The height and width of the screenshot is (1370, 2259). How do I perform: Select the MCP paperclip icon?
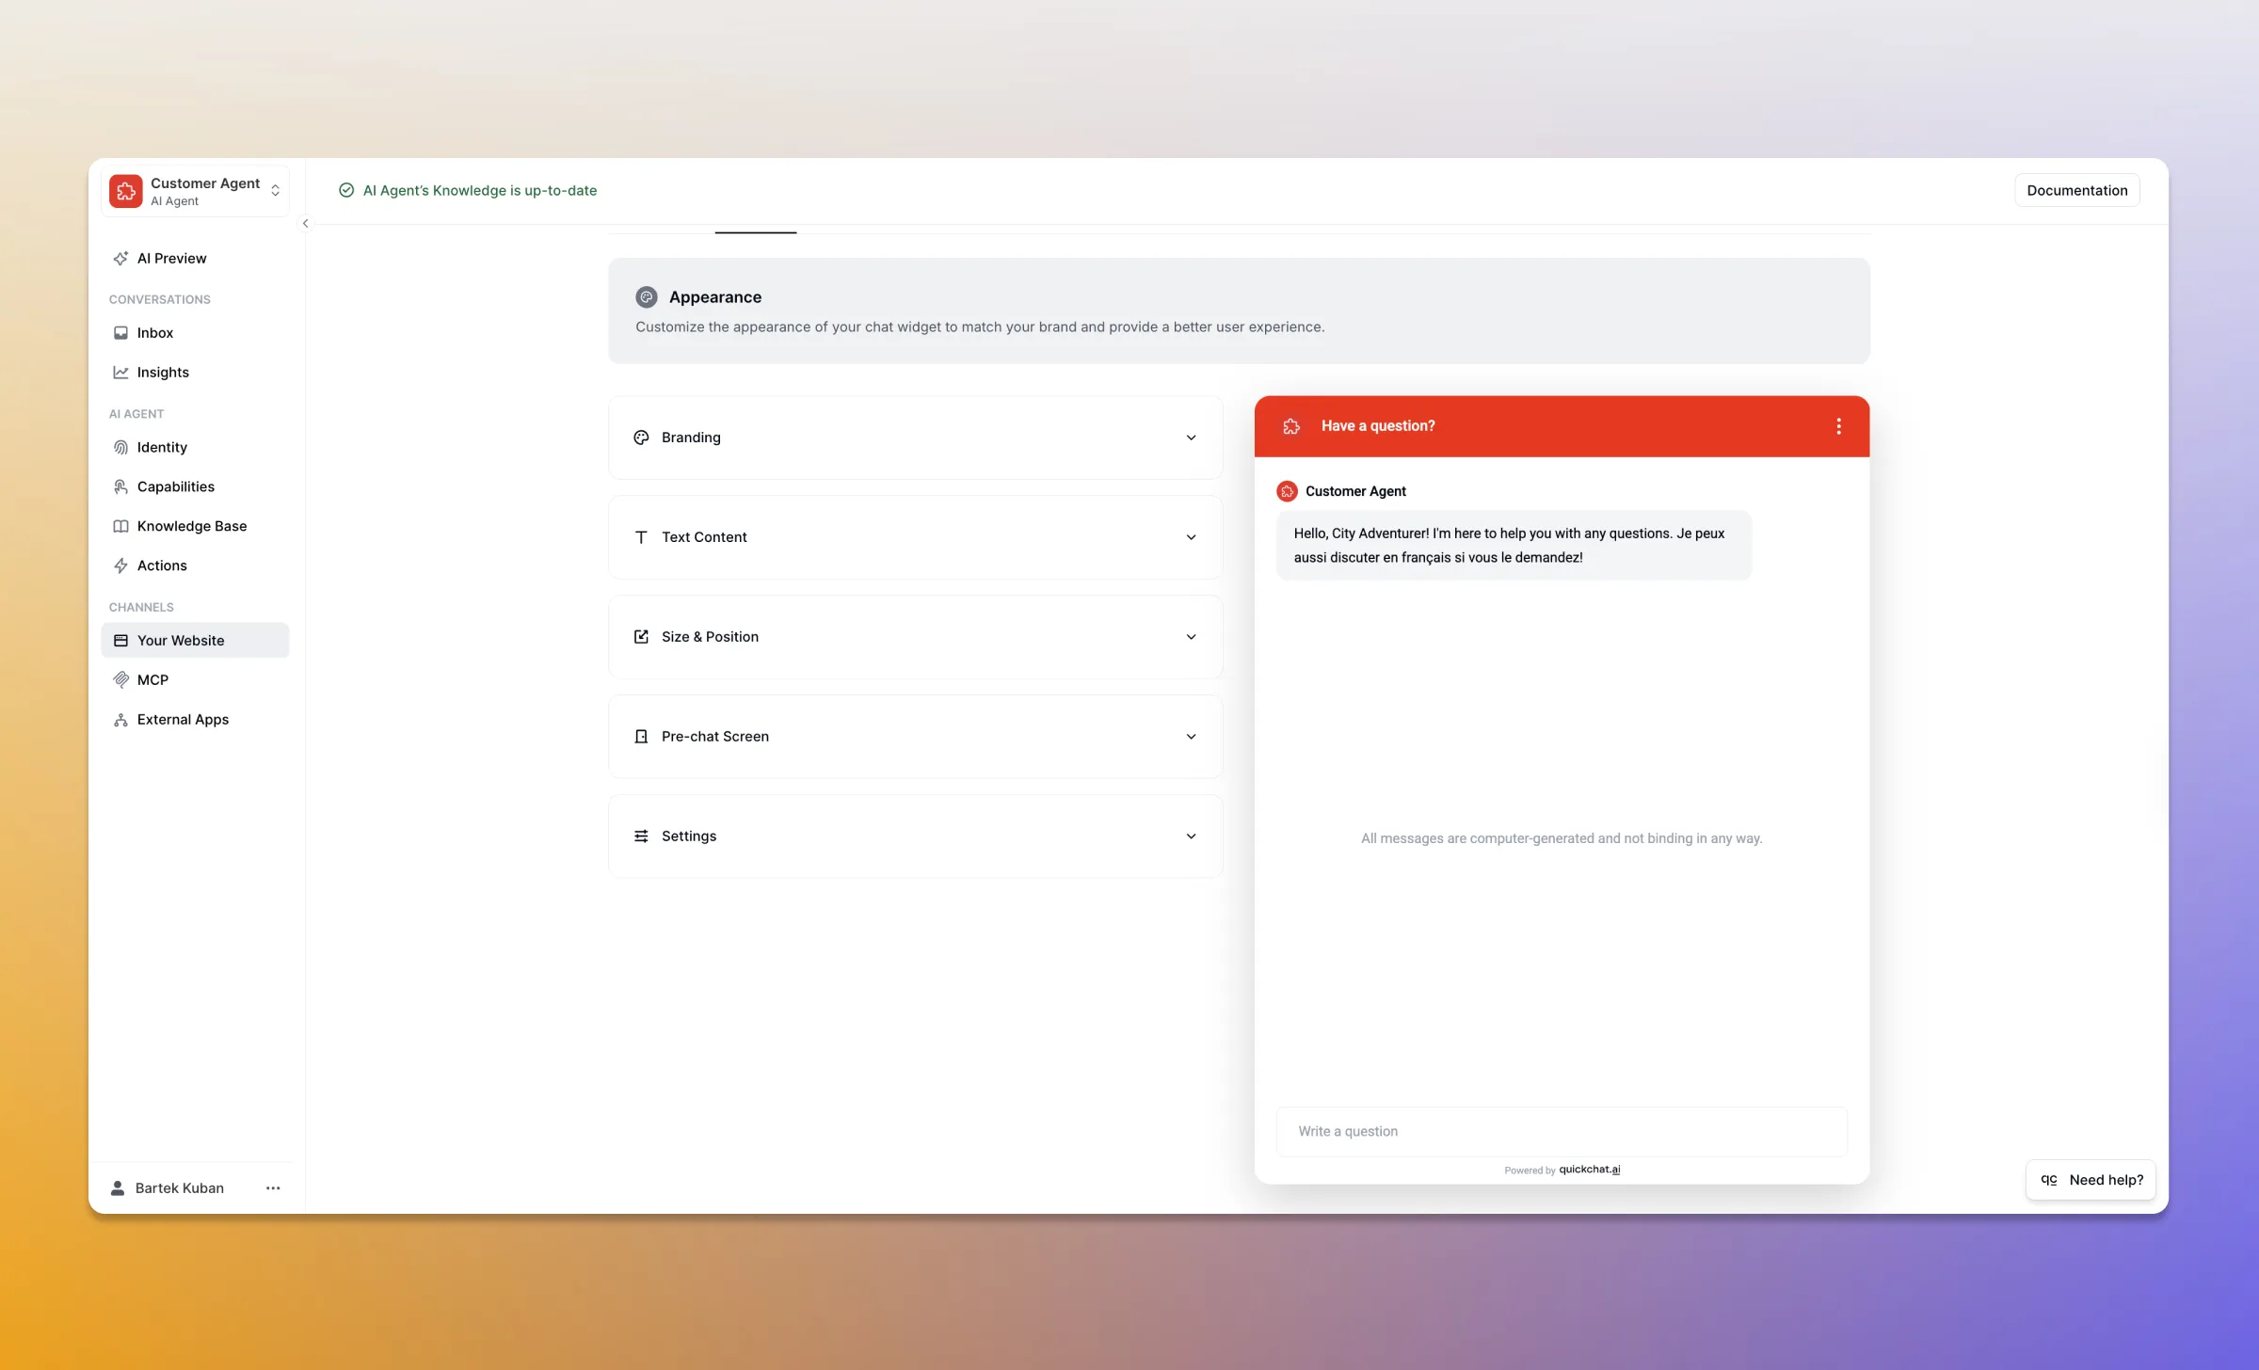point(121,679)
